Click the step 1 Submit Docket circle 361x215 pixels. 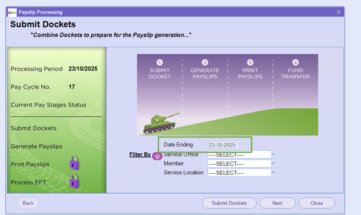click(x=159, y=62)
